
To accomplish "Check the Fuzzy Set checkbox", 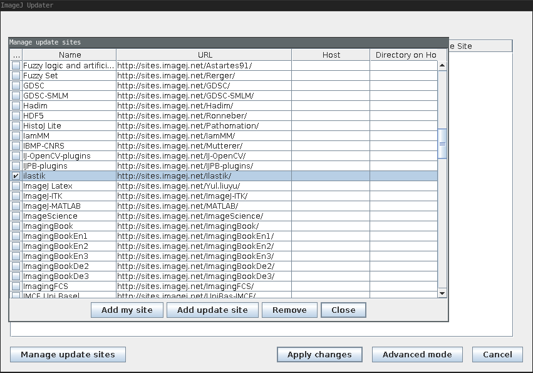I will (16, 76).
